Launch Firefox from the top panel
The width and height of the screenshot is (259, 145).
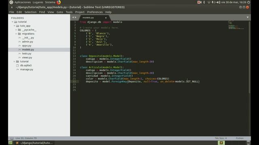(59, 2)
